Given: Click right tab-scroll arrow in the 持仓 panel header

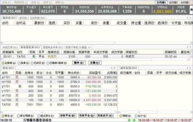Looking at the screenshot, I should pos(115,68).
